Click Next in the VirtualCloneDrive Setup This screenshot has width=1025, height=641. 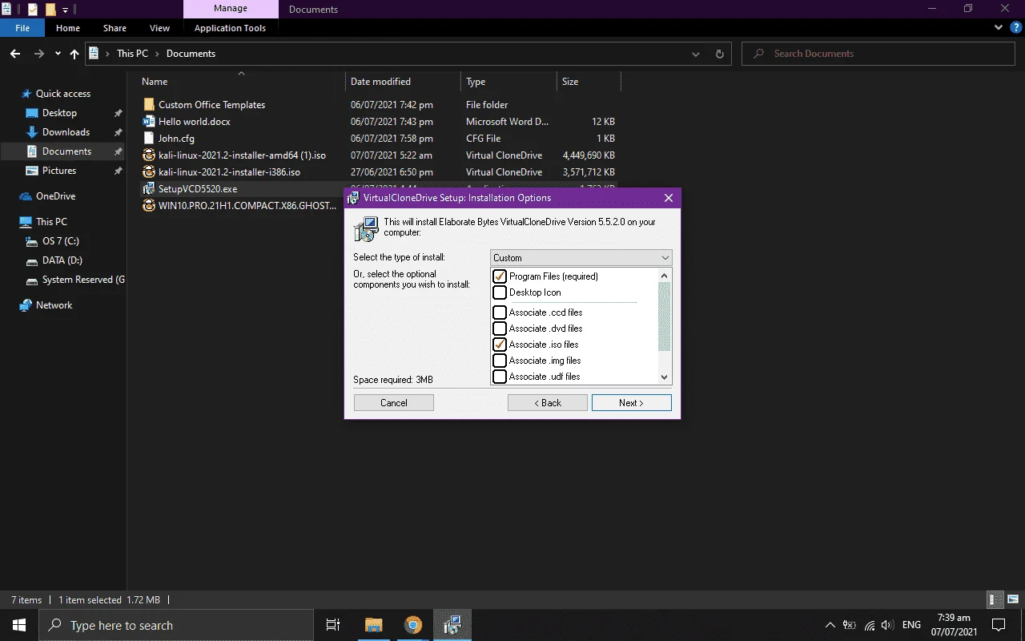click(631, 403)
